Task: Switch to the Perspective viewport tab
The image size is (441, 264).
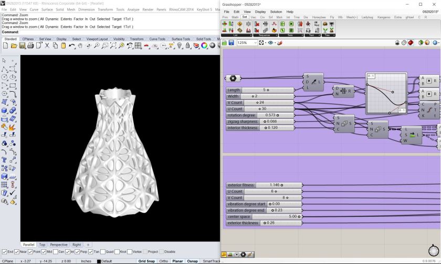Action: coord(58,245)
